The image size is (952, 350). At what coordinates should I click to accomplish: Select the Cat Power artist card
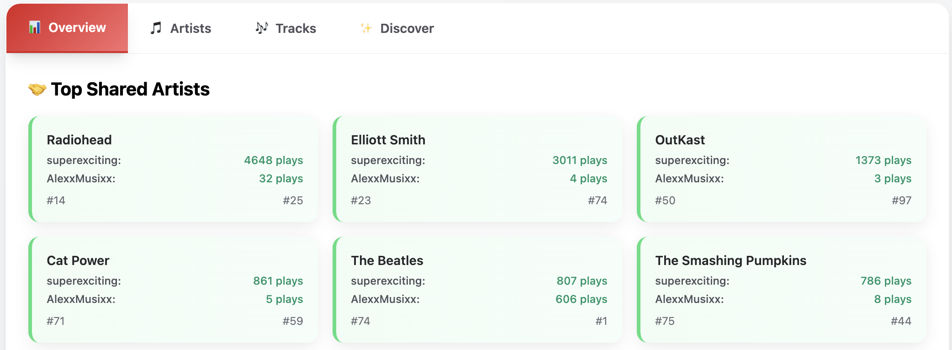[174, 290]
